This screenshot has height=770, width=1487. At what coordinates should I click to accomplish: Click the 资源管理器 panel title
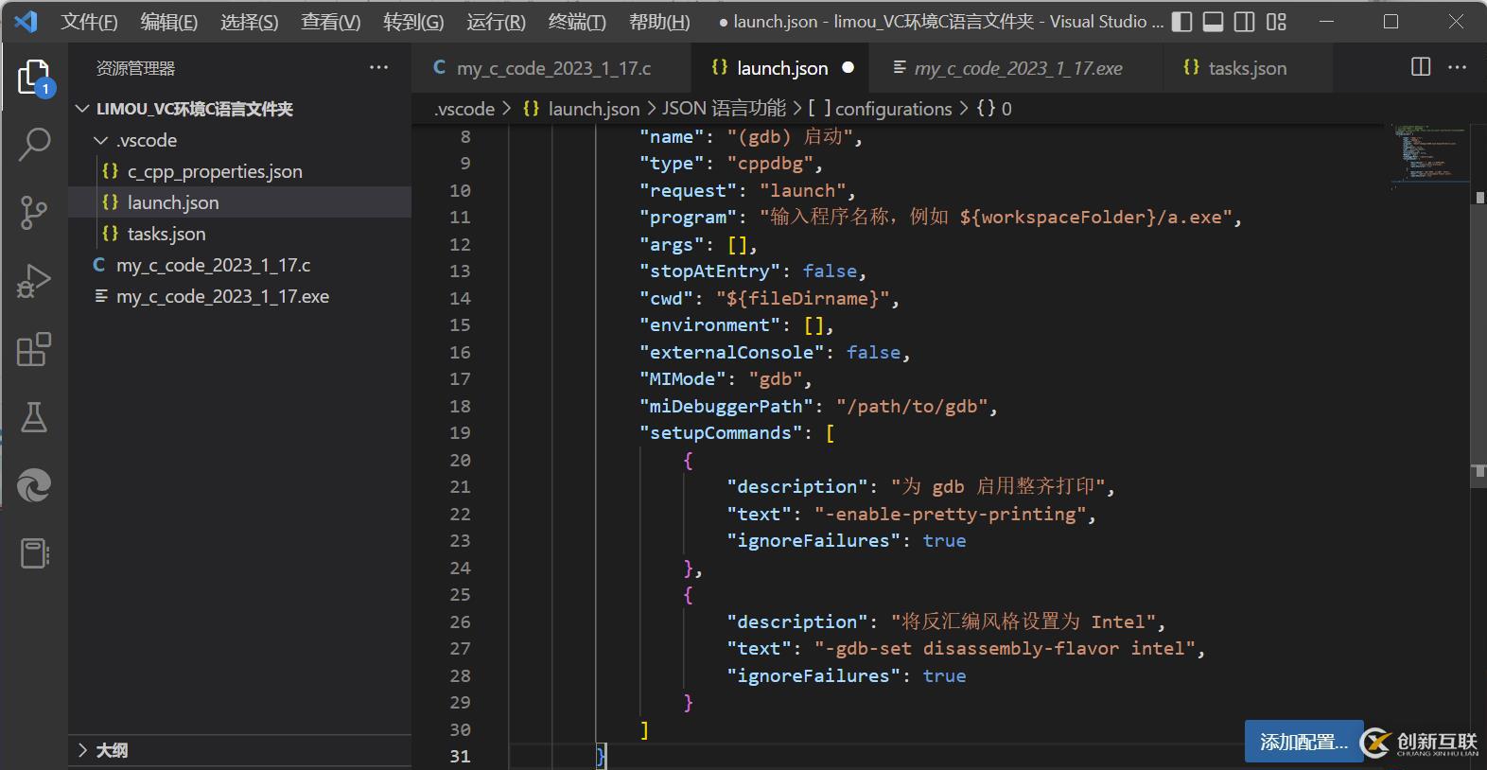coord(135,68)
